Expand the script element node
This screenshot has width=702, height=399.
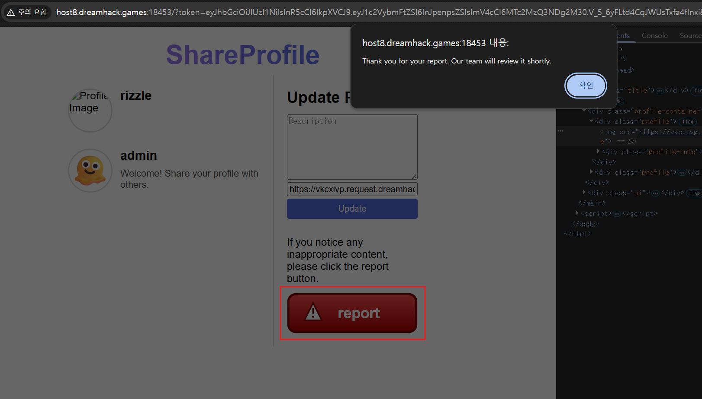(x=577, y=213)
